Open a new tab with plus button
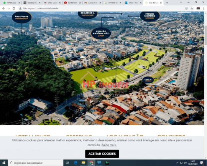The width and height of the screenshot is (207, 166). tap(167, 3)
